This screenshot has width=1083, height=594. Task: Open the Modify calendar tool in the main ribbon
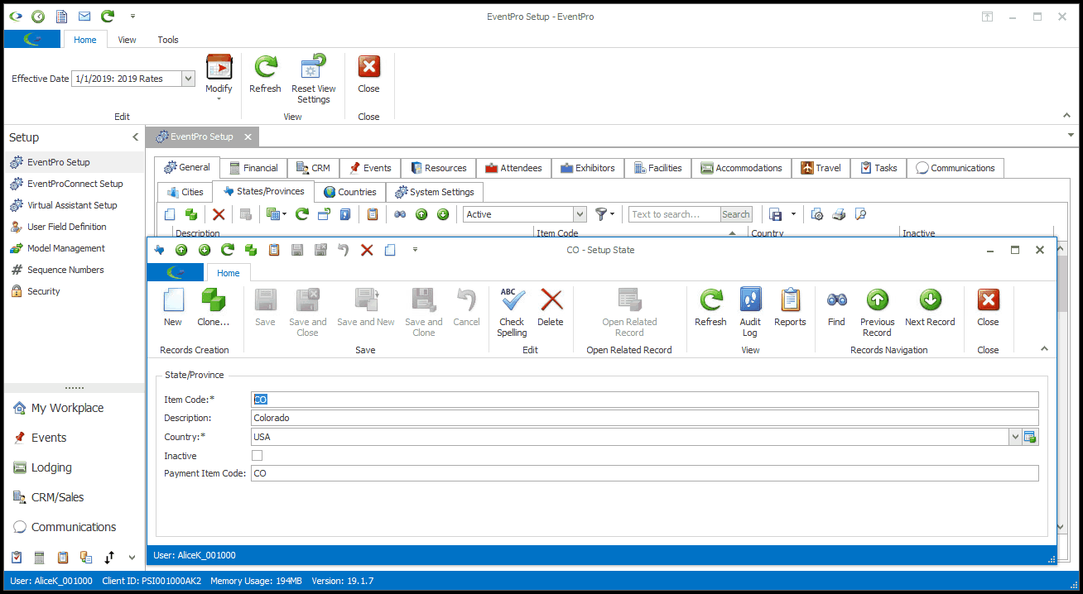tap(219, 79)
